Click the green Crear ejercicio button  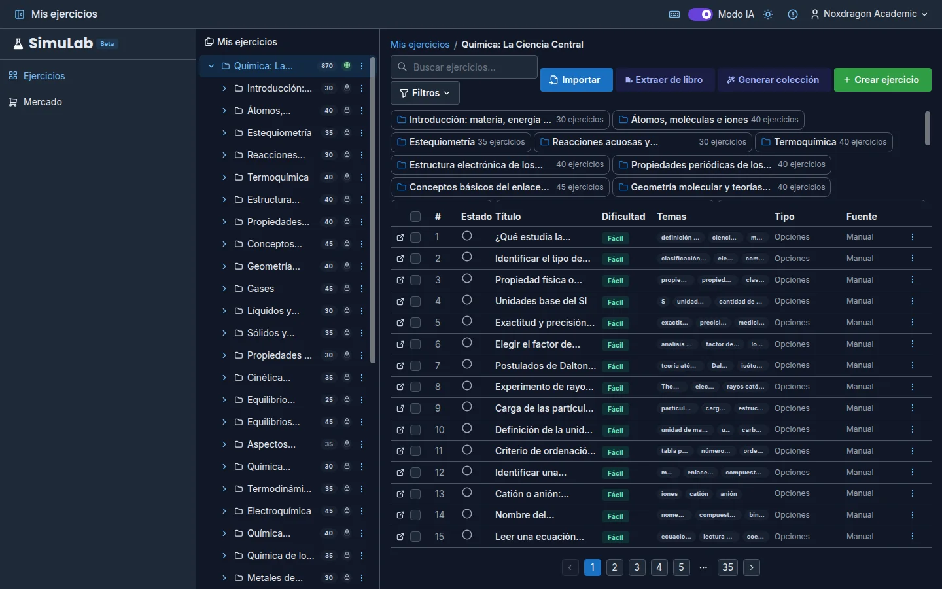click(882, 80)
